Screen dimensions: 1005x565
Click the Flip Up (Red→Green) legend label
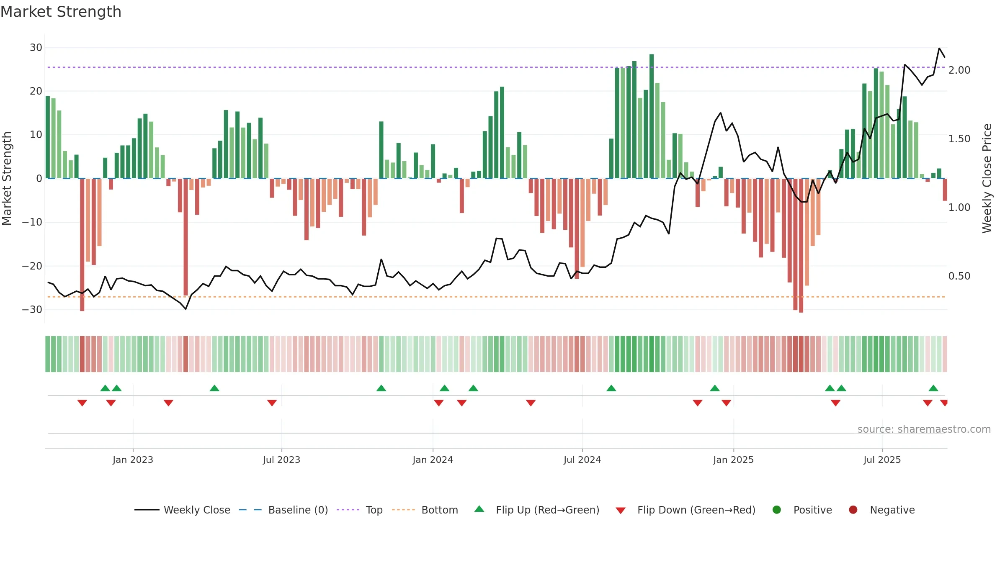pyautogui.click(x=548, y=510)
